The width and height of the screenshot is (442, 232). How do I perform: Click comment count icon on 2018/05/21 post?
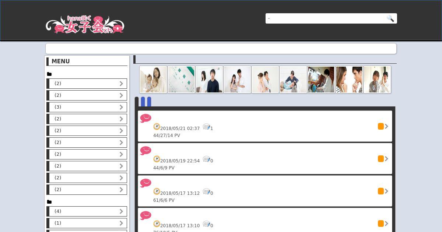point(207,127)
